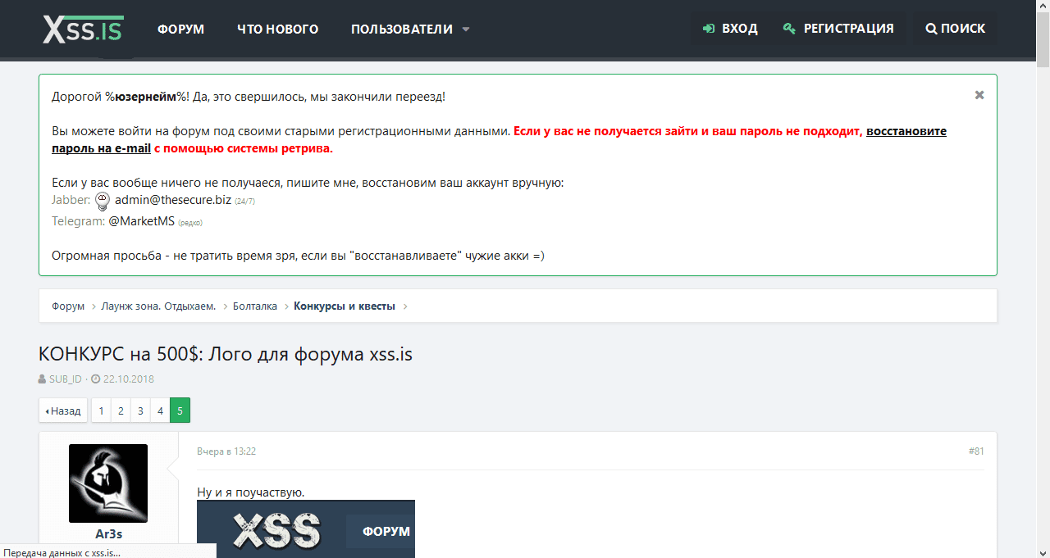
Task: Expand the ПОЛЬЗОВАТЕЛИ dropdown chevron
Action: (x=466, y=29)
